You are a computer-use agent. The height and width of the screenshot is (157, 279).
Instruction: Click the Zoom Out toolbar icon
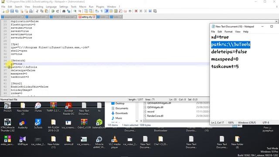tap(79, 11)
